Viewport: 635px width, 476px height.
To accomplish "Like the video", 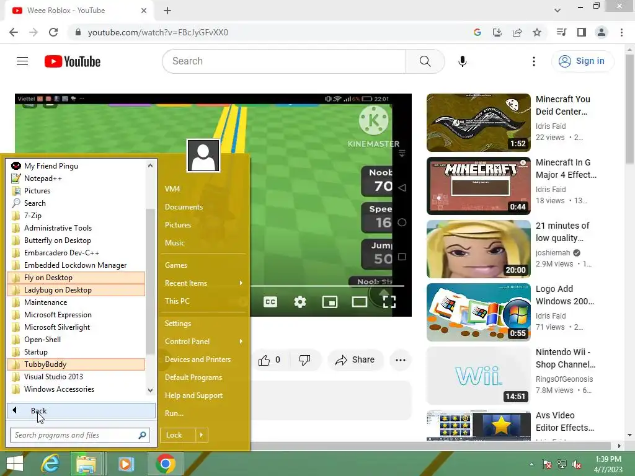I will click(x=269, y=360).
